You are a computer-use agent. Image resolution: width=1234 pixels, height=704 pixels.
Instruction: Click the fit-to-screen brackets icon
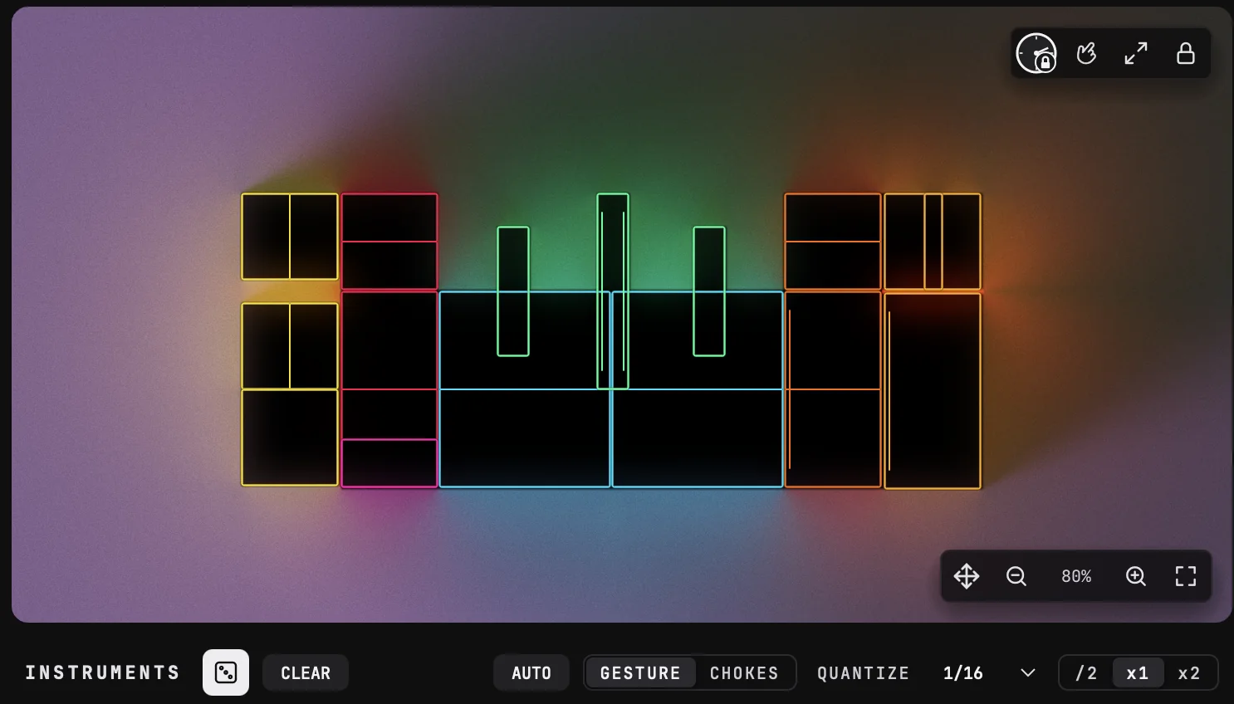pos(1186,576)
